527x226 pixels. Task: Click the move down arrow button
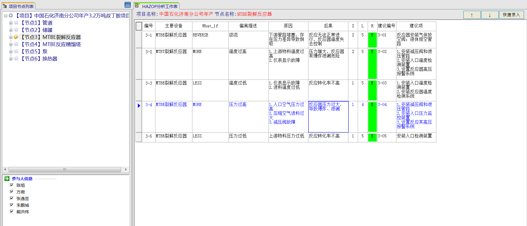pos(490,15)
